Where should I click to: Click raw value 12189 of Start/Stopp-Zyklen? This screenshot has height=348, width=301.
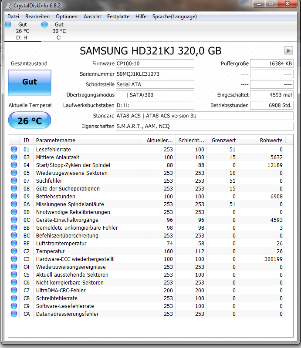click(x=275, y=165)
